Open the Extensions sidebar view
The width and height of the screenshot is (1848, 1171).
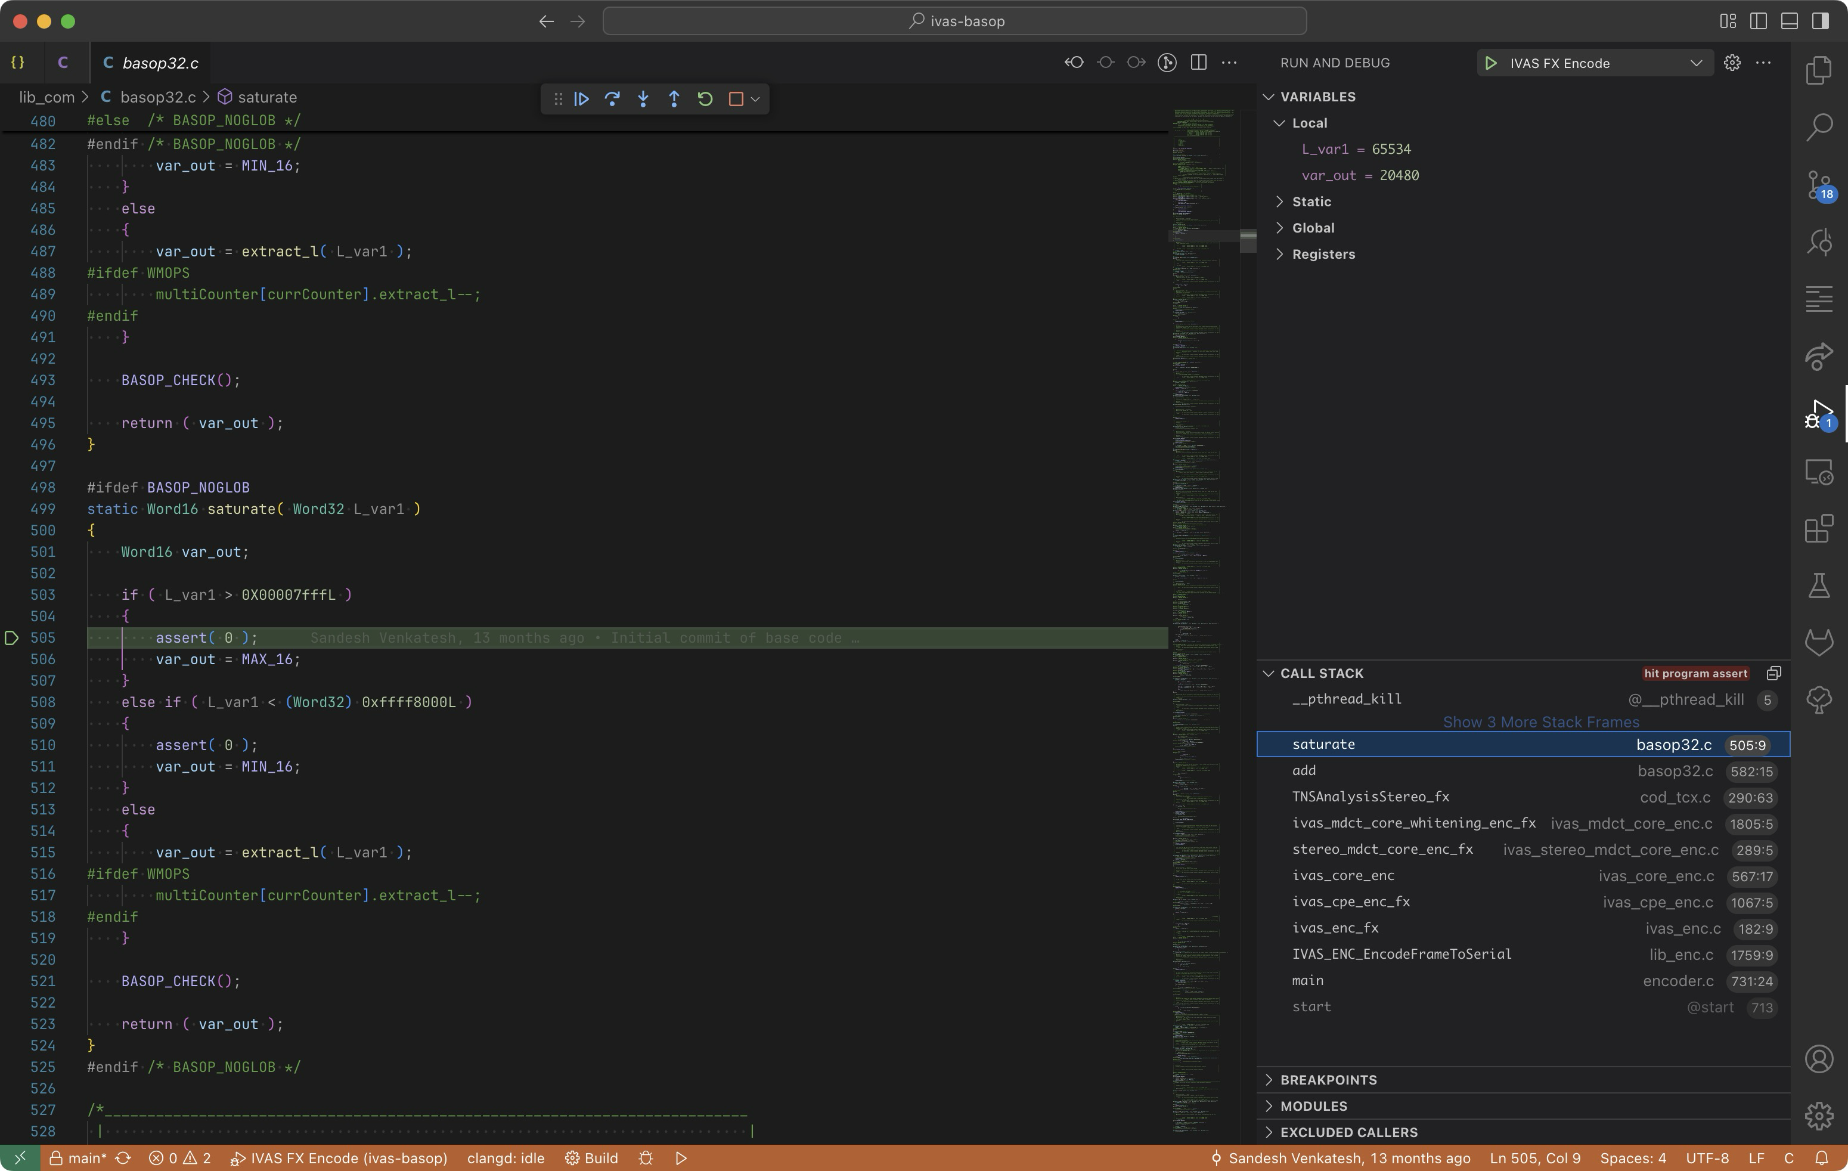(1818, 529)
